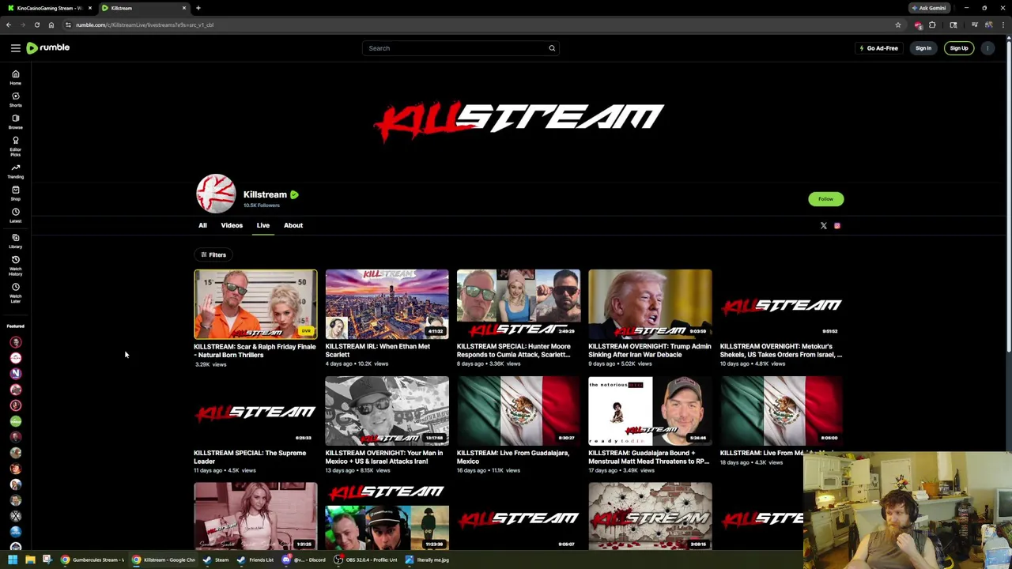Open the Chrome extensions puzzle icon
The height and width of the screenshot is (569, 1012).
(932, 24)
